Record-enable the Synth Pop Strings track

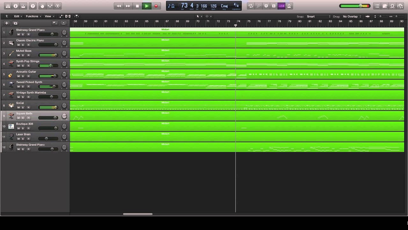coord(28,66)
